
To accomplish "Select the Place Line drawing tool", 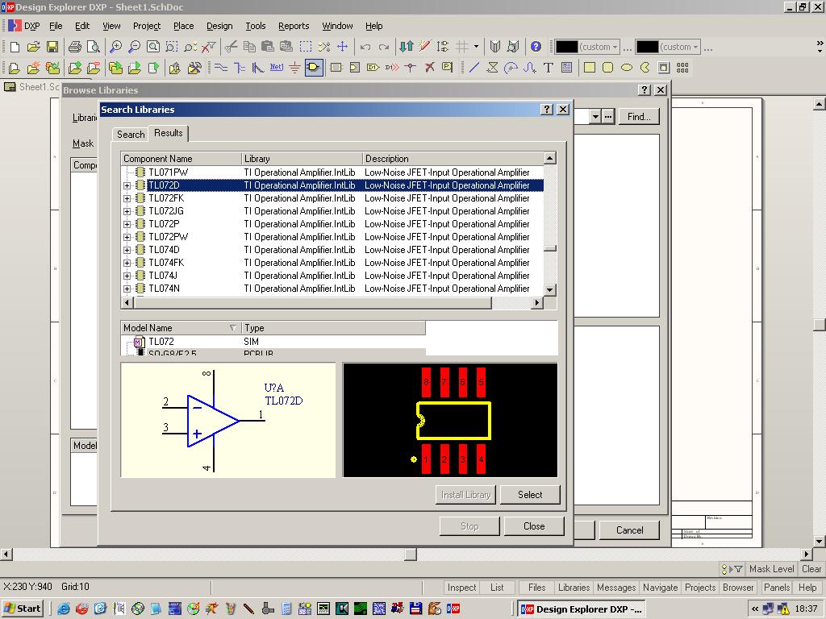I will (473, 68).
